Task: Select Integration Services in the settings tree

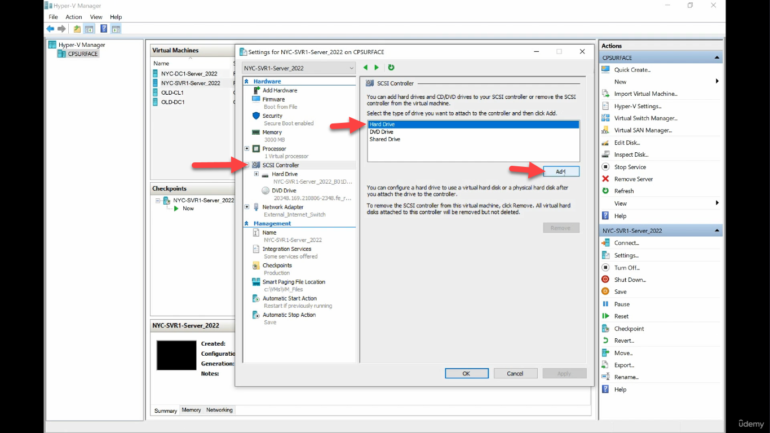Action: click(x=286, y=249)
